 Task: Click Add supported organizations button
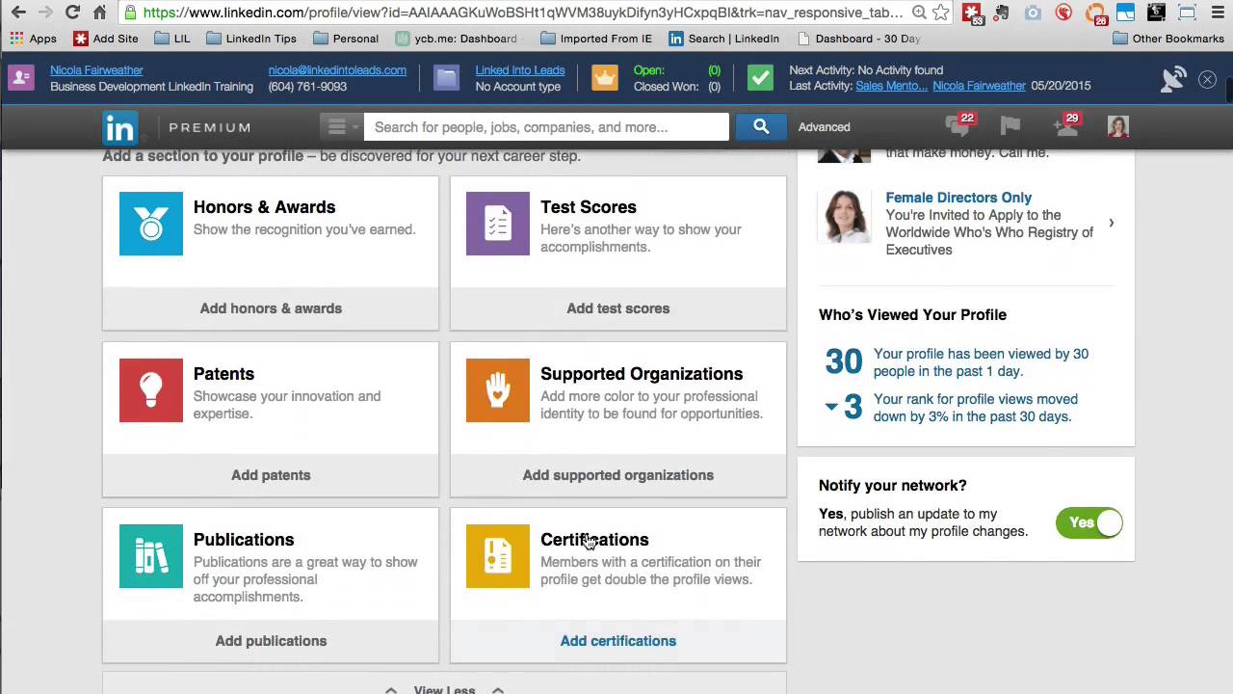coord(618,475)
